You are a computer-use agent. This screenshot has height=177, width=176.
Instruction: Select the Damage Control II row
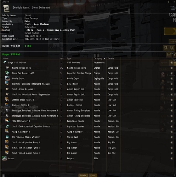click(x=87, y=105)
